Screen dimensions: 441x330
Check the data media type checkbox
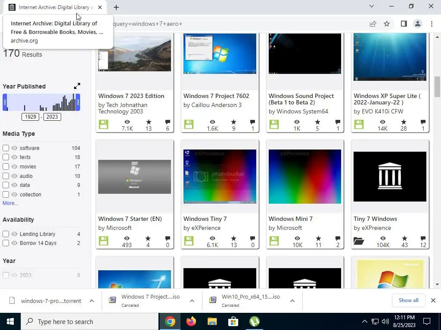point(6,185)
